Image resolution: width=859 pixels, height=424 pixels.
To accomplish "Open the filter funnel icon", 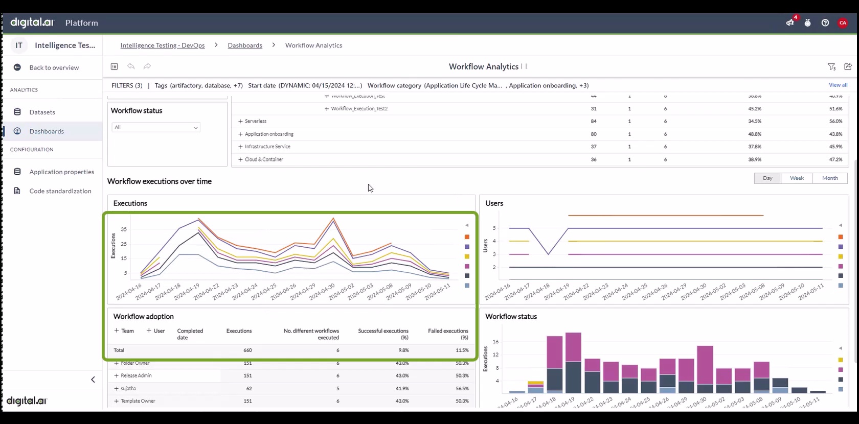I will 831,66.
